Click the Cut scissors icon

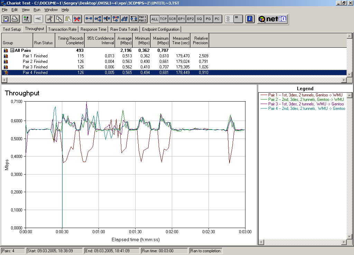pos(50,19)
